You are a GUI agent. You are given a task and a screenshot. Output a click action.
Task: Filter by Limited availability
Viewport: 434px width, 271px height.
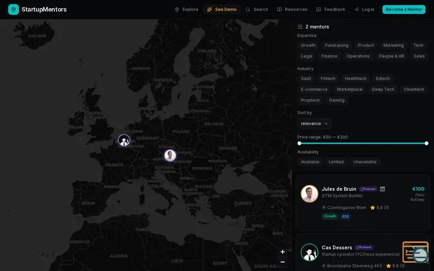pyautogui.click(x=336, y=162)
